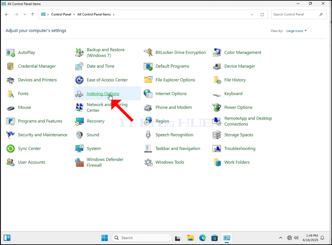Click the Control Panel breadcrumb
The image size is (332, 245).
(61, 15)
